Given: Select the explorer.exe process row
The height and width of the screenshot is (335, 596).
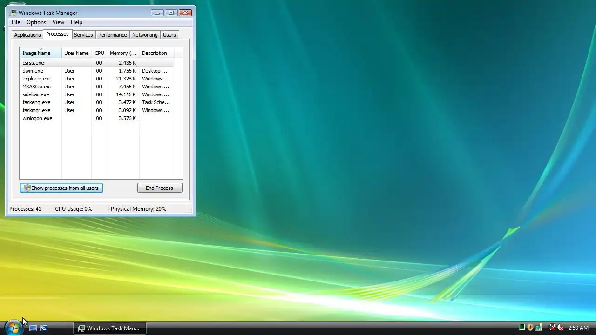Looking at the screenshot, I should coord(97,79).
